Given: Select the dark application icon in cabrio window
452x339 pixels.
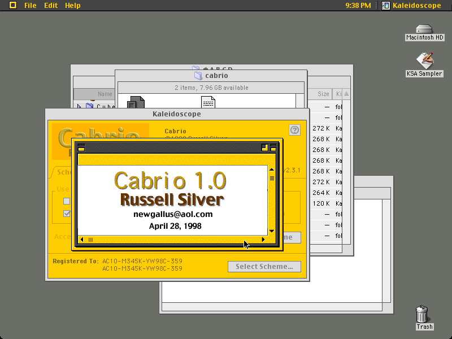Looking at the screenshot, I should [136, 102].
